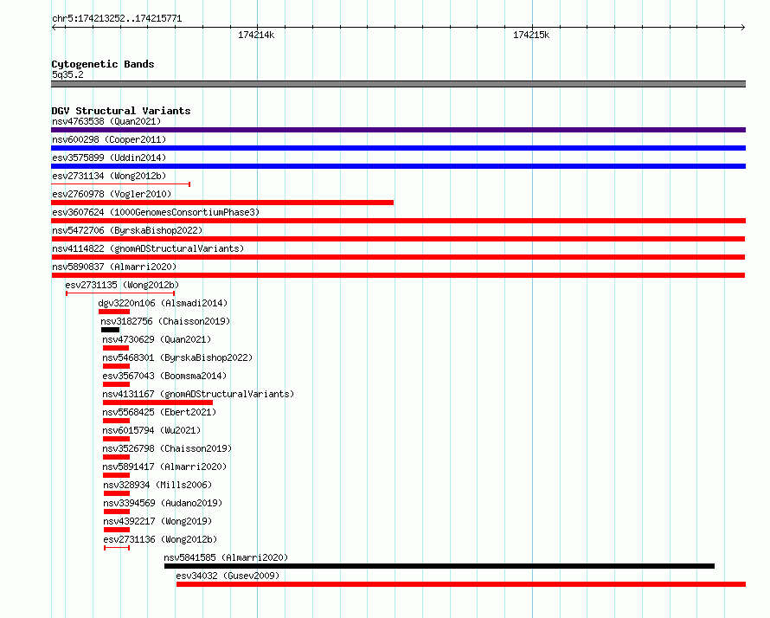Open nsv3394569 (Audano2019) label
770x618 pixels.
click(x=163, y=503)
